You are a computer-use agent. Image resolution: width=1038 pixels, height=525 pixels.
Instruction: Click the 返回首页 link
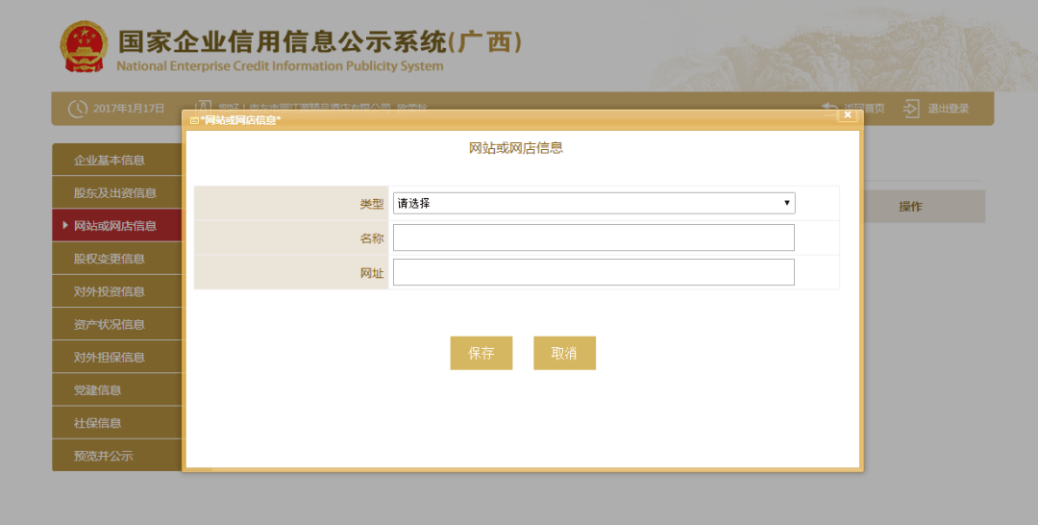865,108
